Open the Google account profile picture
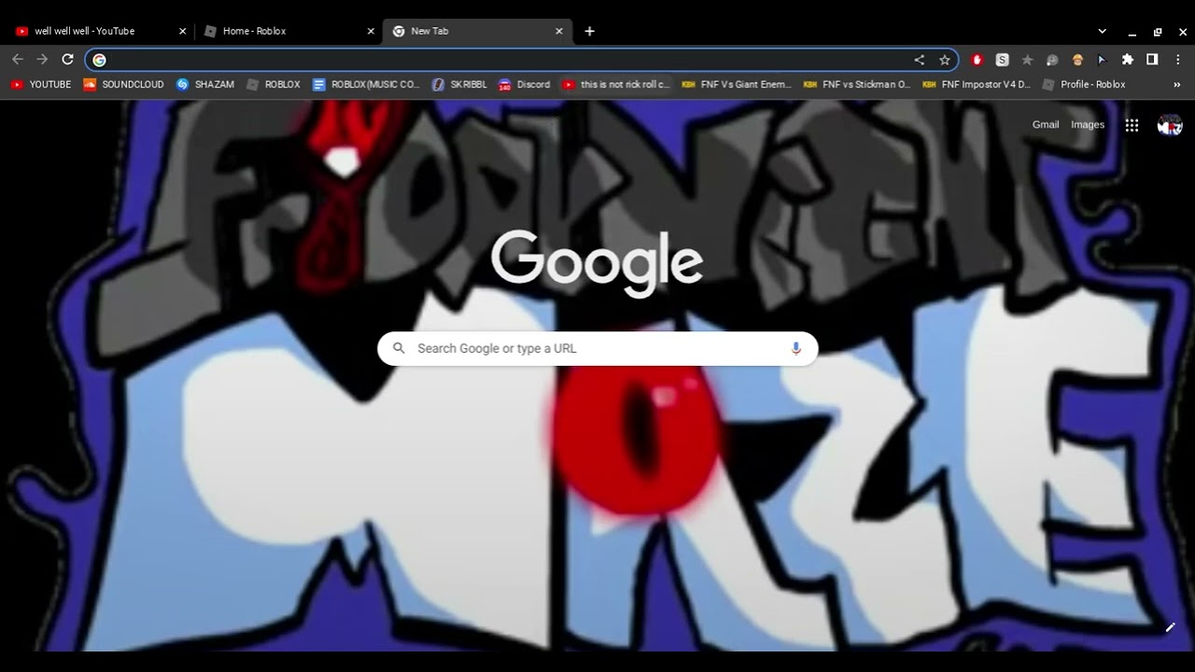This screenshot has height=672, width=1195. (x=1170, y=125)
